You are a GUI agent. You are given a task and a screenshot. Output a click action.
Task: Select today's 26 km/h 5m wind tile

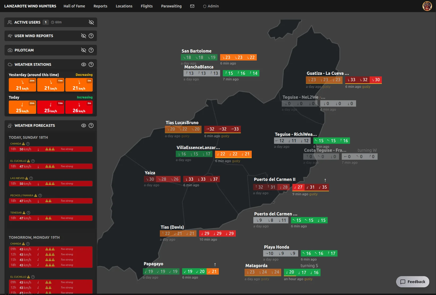point(79,107)
